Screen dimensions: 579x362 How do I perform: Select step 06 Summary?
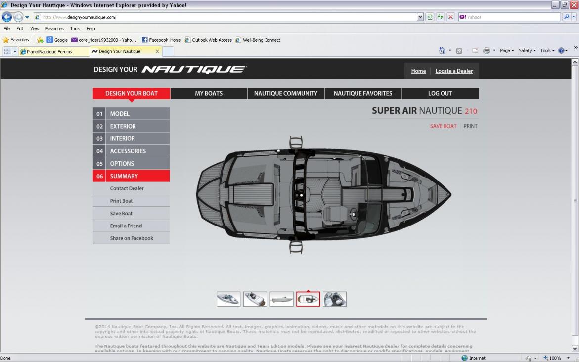point(132,176)
